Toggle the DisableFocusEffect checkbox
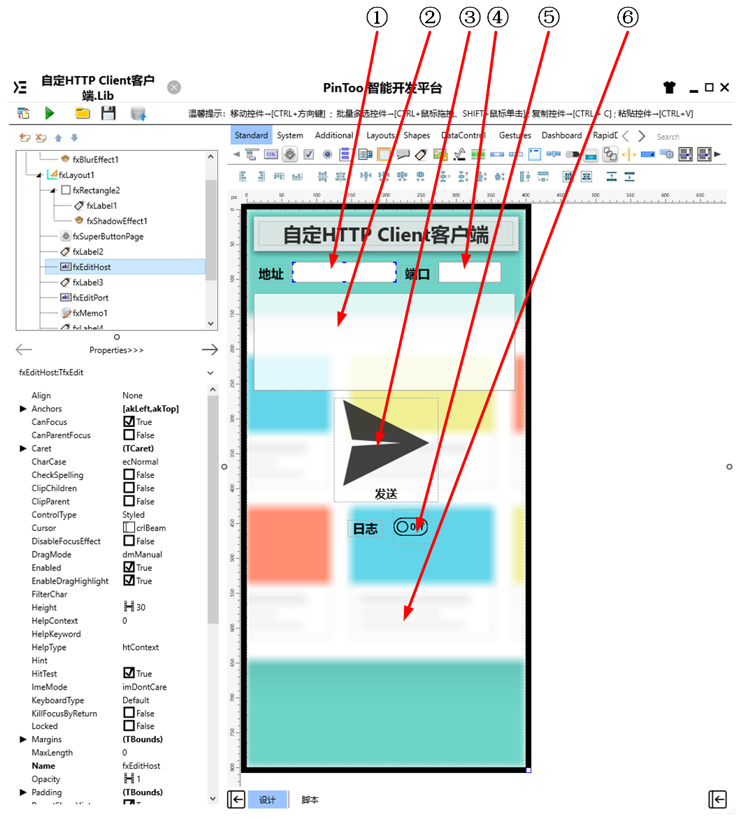Screen dimensions: 741x819 [x=129, y=541]
